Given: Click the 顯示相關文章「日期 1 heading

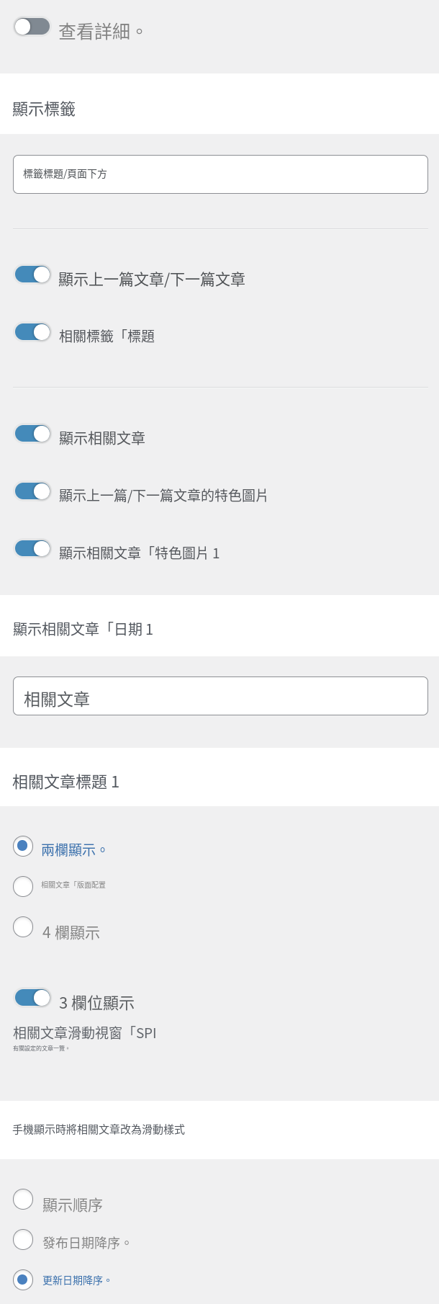Looking at the screenshot, I should (83, 629).
